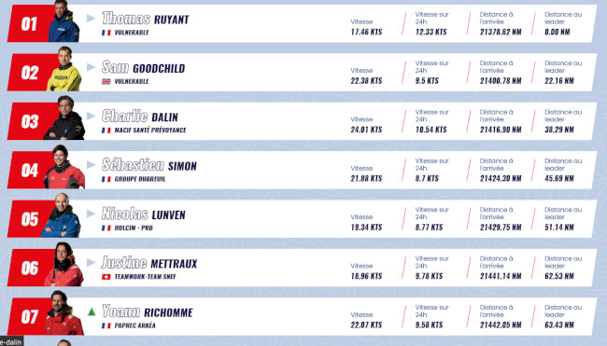Click the Swiss flag by Teamwork-Team SNEF
Image resolution: width=607 pixels, height=346 pixels.
coord(106,277)
